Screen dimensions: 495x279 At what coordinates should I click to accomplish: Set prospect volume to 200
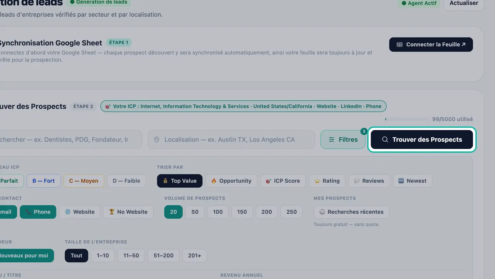(267, 212)
